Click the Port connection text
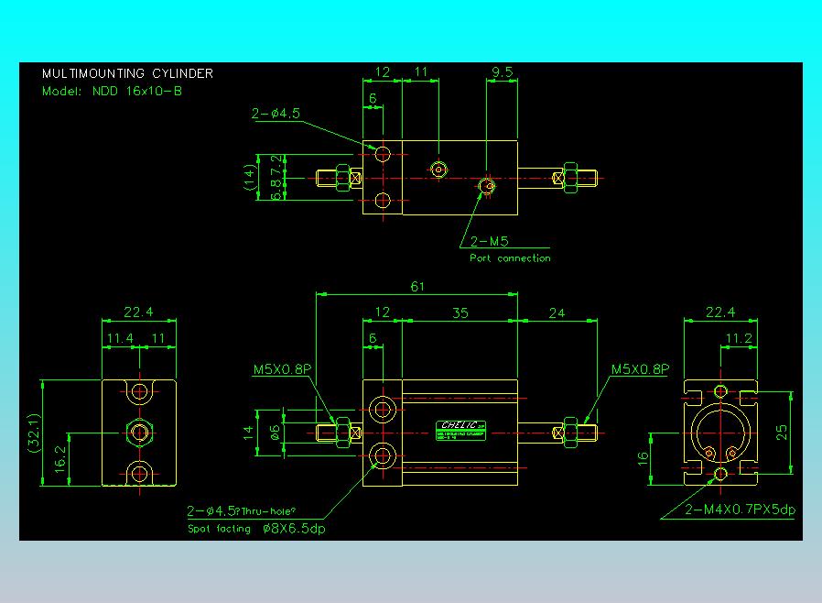 pyautogui.click(x=510, y=258)
